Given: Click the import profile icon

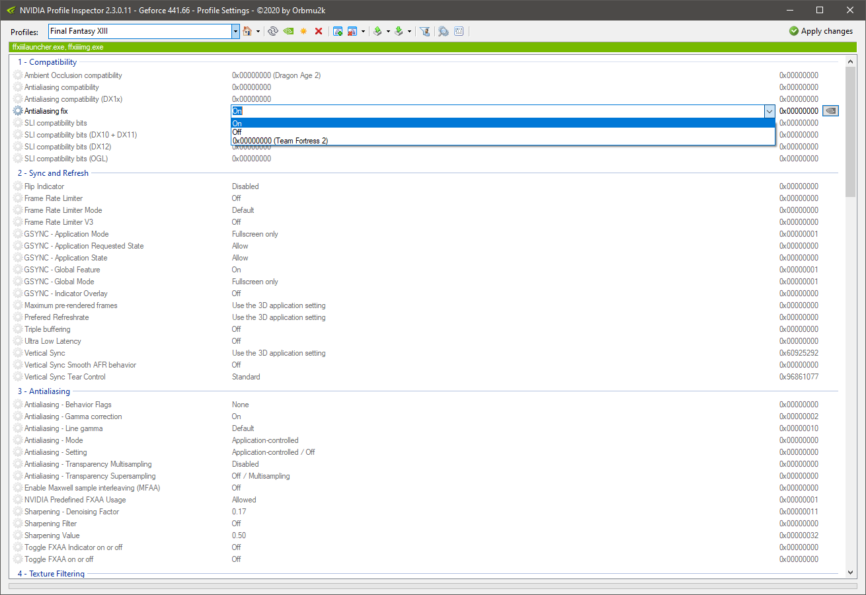Looking at the screenshot, I should [x=399, y=31].
